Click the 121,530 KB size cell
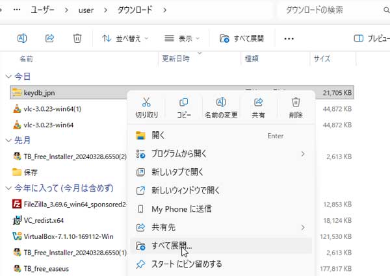The height and width of the screenshot is (276, 390). [x=336, y=236]
